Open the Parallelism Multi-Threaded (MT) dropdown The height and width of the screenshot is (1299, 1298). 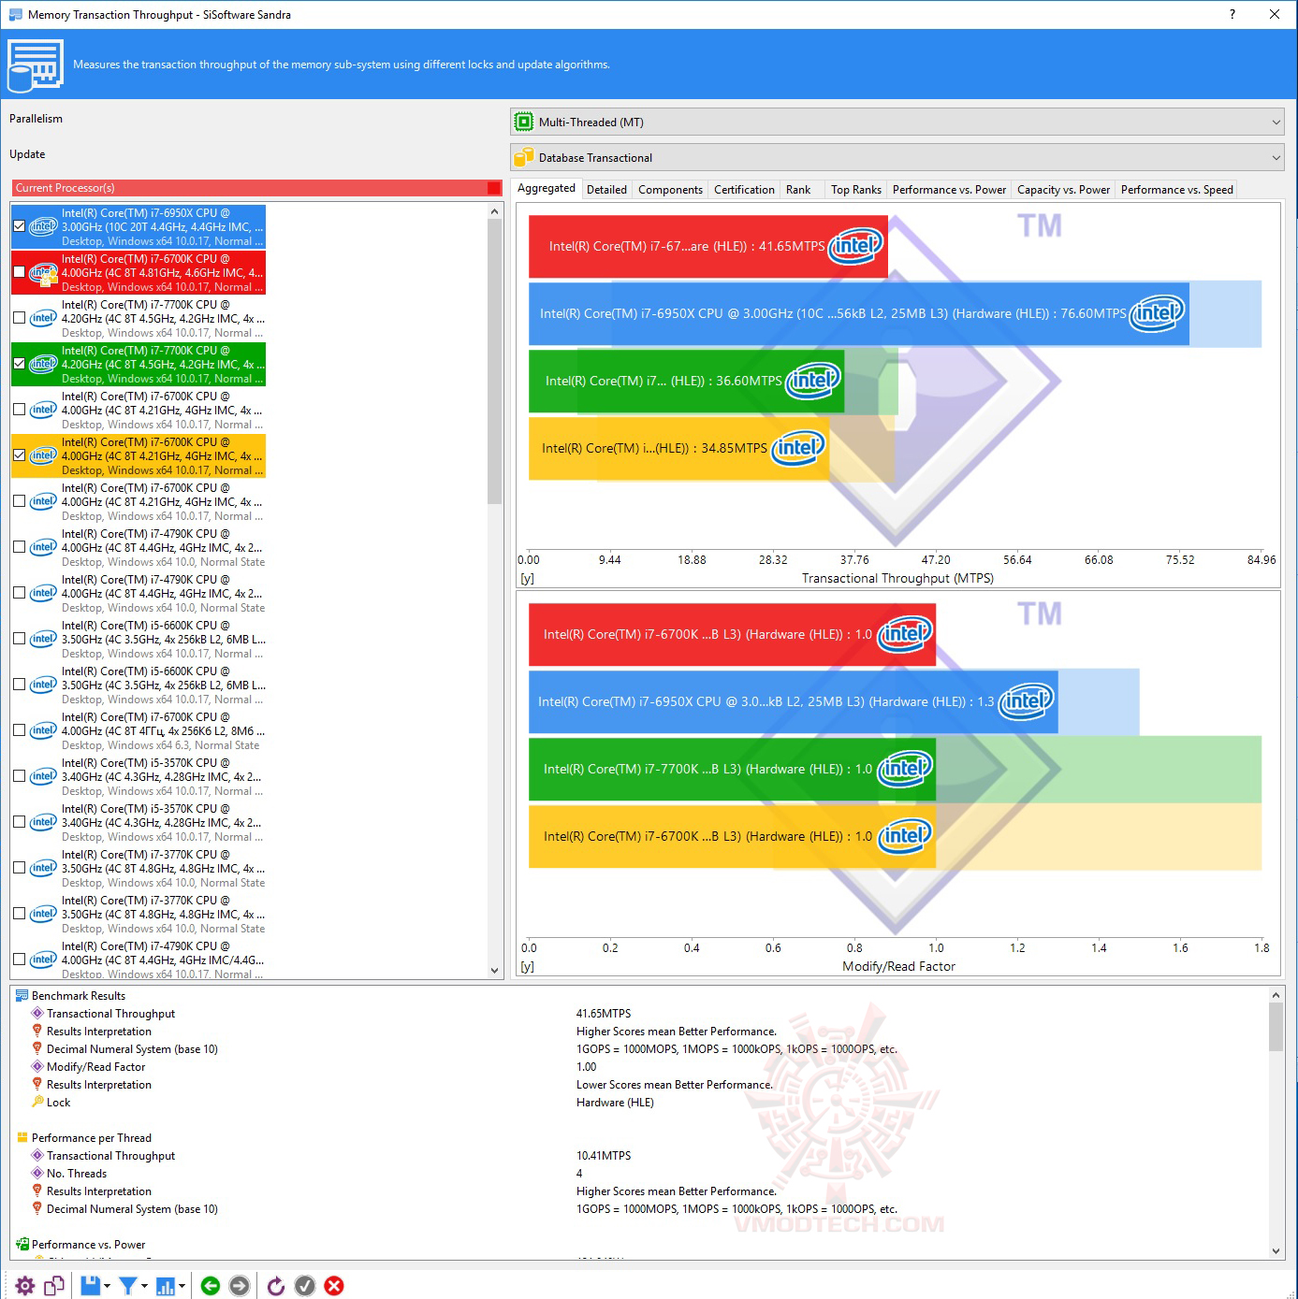[x=897, y=123]
